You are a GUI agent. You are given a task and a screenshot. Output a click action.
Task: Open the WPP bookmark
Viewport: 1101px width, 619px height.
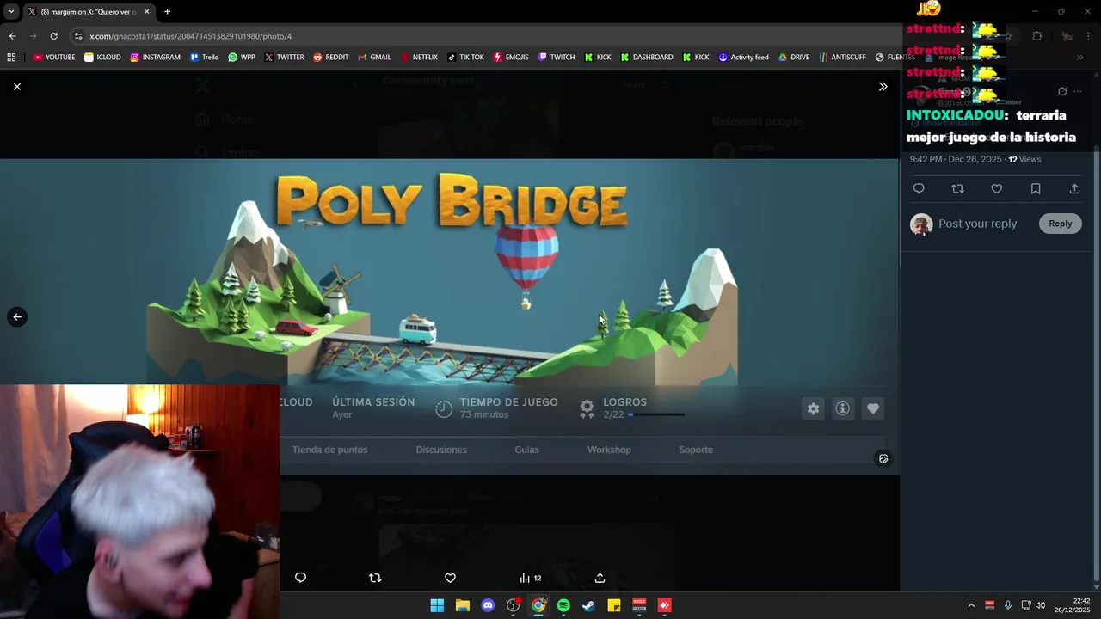(241, 58)
